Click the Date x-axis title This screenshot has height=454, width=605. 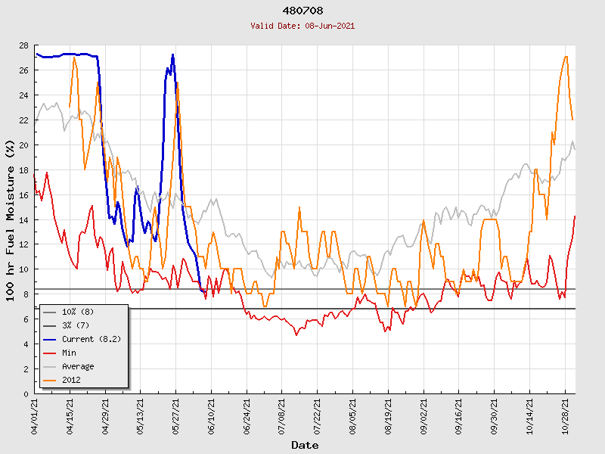coord(305,445)
